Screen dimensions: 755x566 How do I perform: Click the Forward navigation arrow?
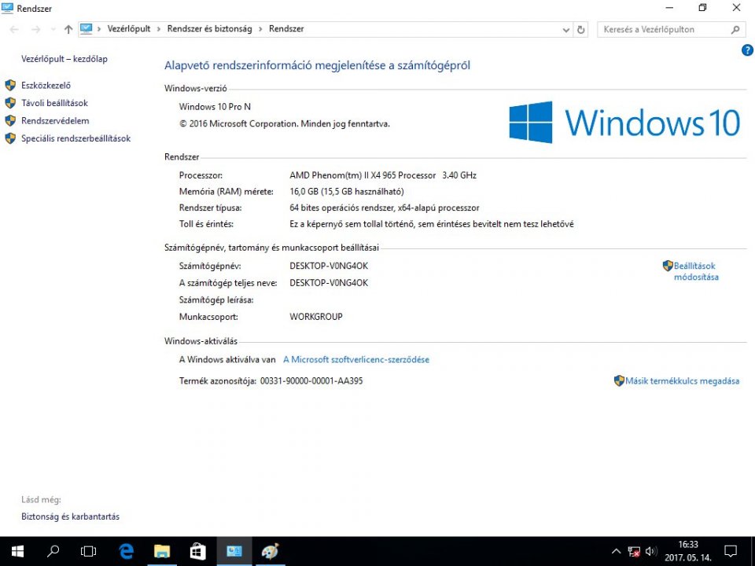35,29
